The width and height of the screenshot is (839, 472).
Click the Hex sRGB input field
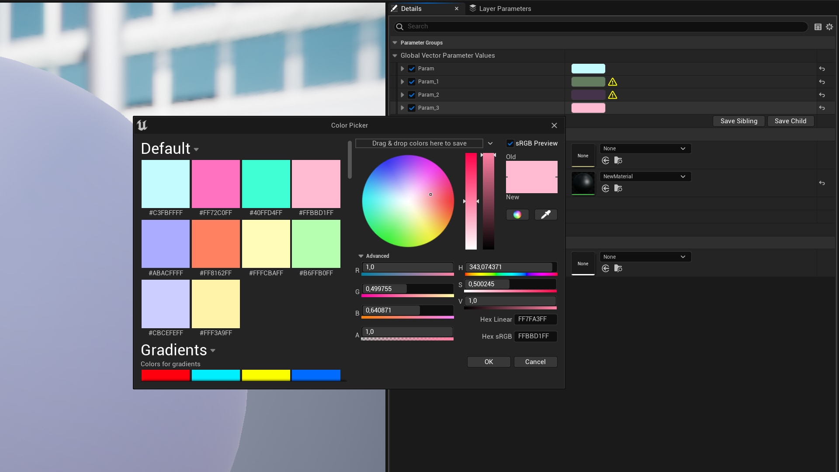pyautogui.click(x=535, y=336)
